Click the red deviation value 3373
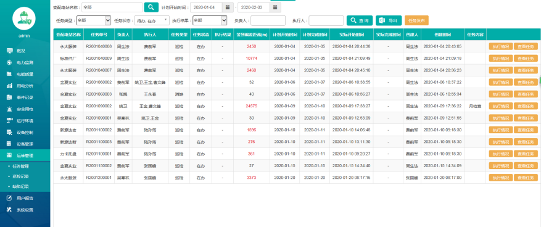The height and width of the screenshot is (227, 541). [x=252, y=178]
